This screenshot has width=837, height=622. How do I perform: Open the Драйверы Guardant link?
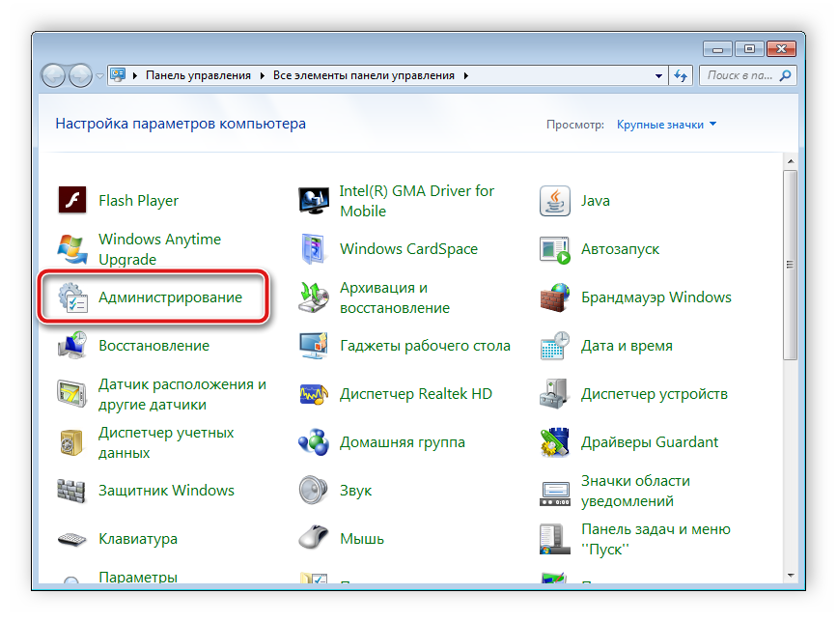(649, 442)
